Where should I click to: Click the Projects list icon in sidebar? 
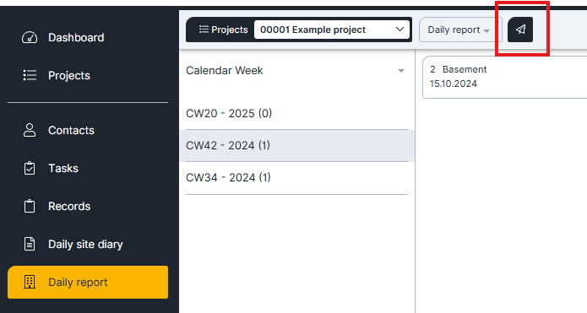[x=30, y=75]
